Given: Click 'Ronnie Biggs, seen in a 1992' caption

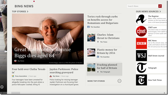Looking at the screenshot, I should 66,63.
